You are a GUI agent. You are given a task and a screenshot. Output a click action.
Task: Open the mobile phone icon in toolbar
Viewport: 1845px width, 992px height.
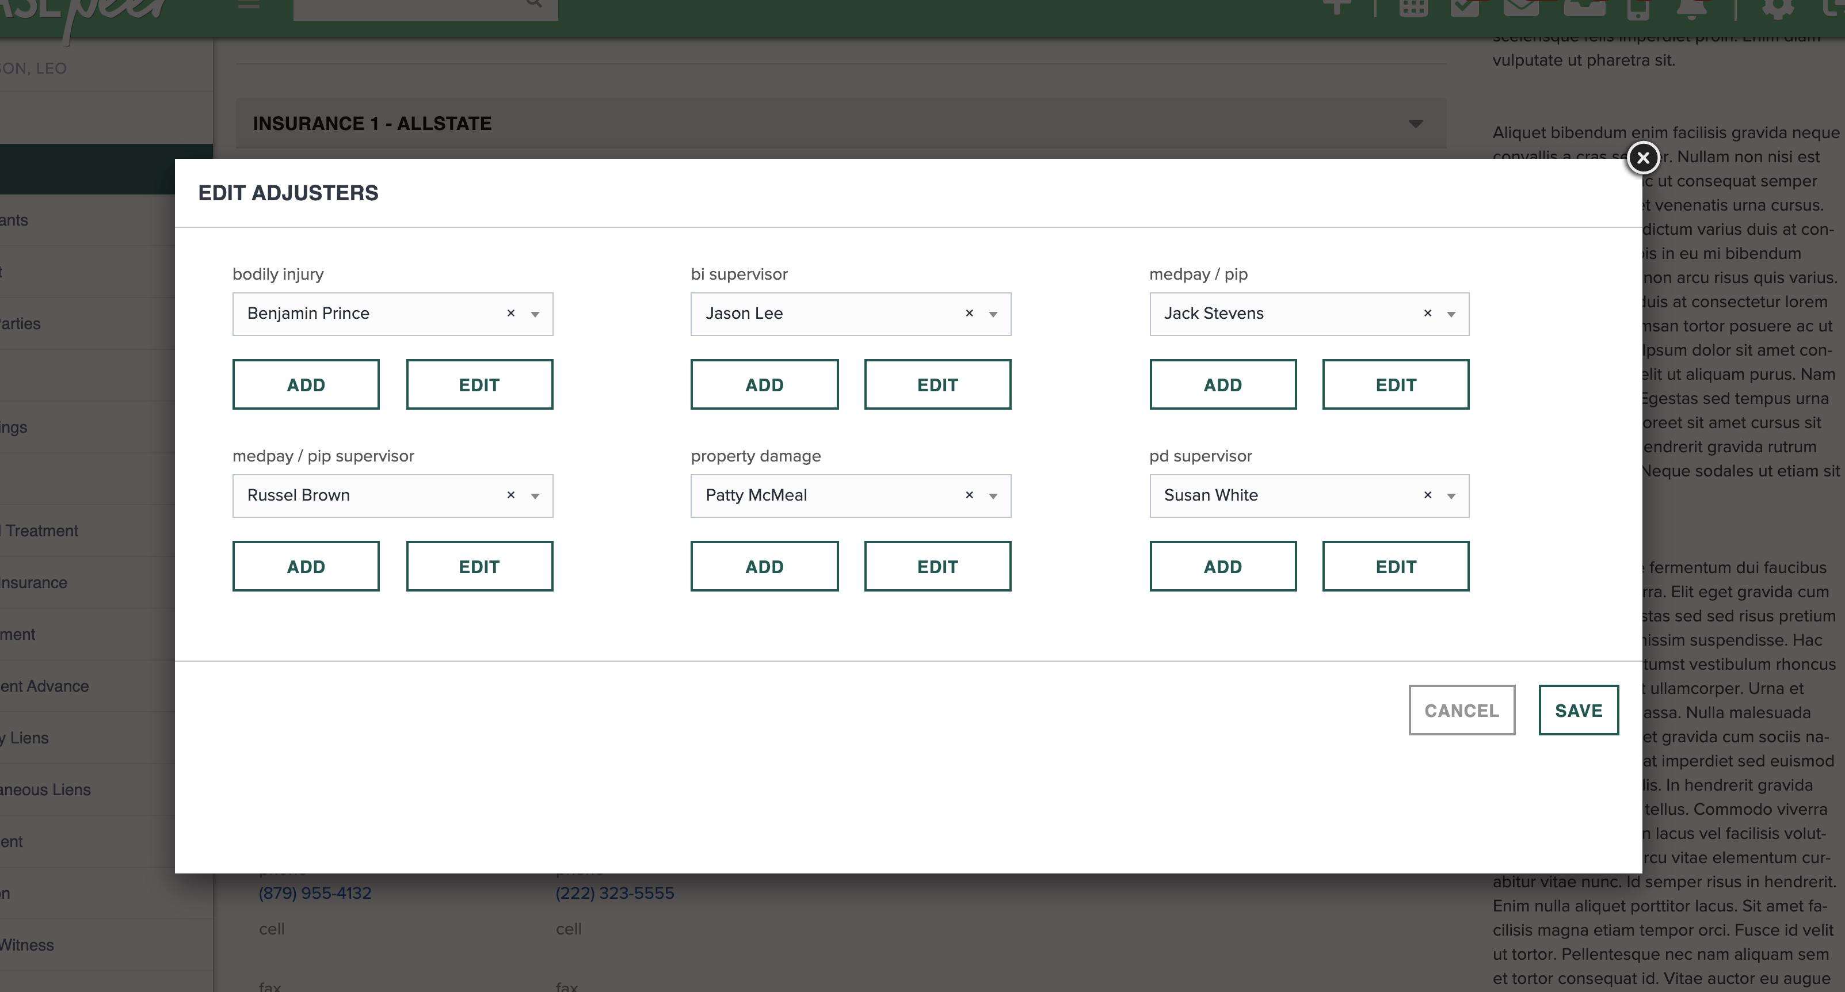click(1639, 10)
